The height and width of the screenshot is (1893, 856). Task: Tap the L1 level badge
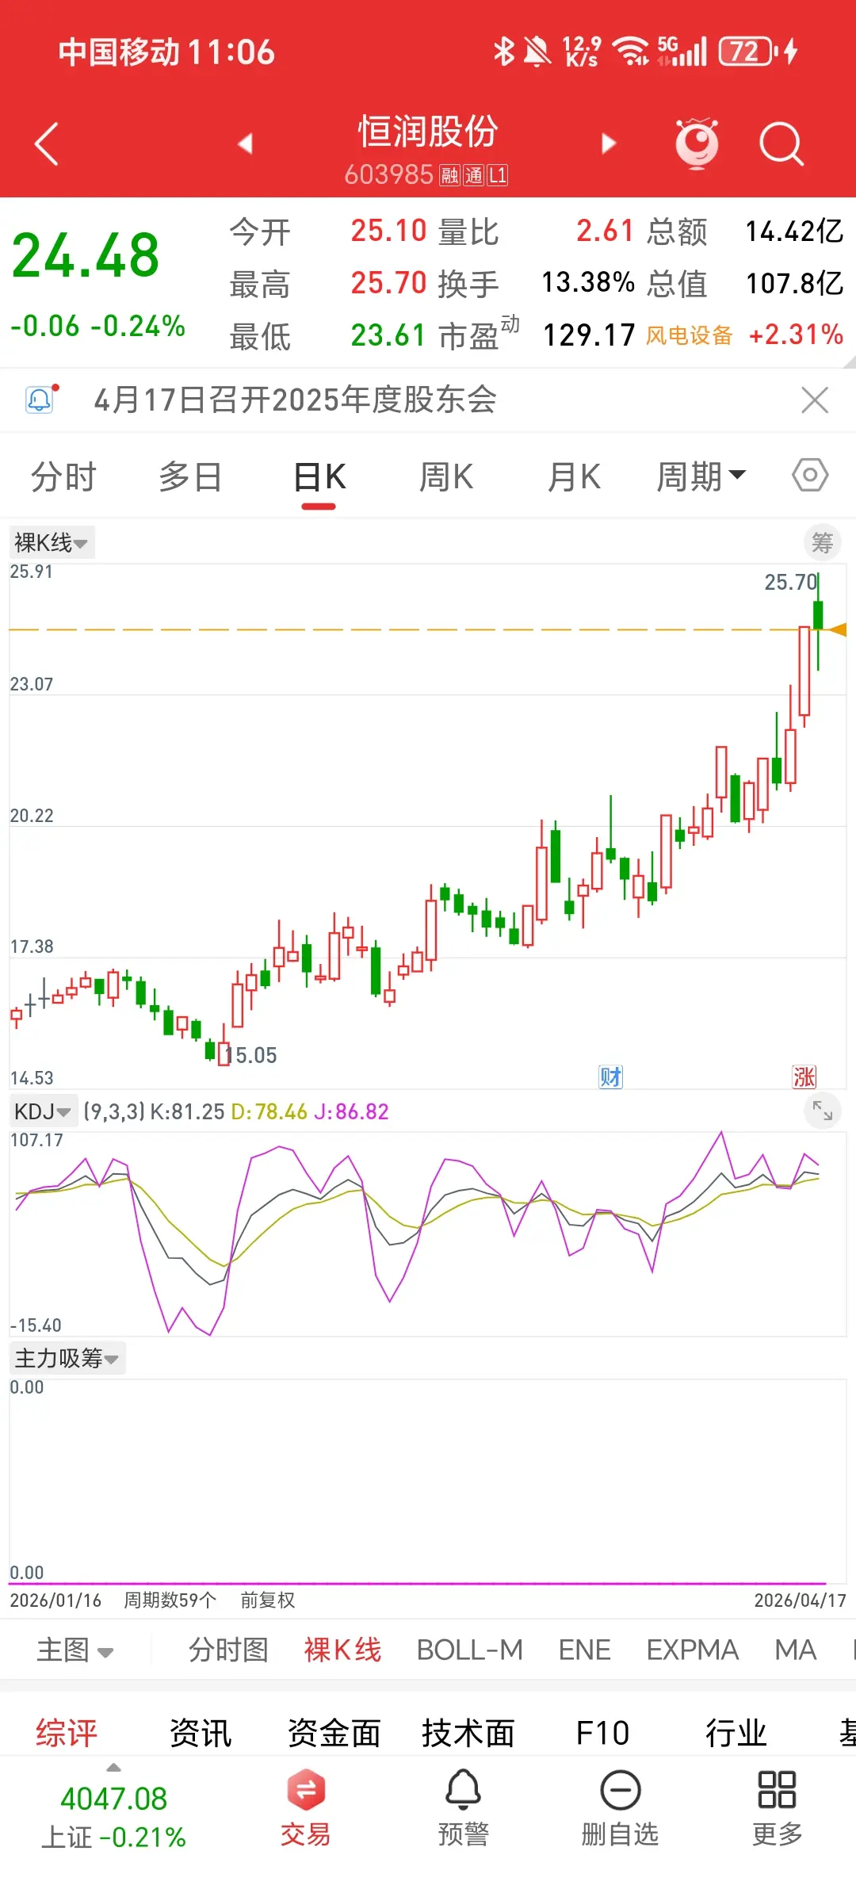point(498,175)
